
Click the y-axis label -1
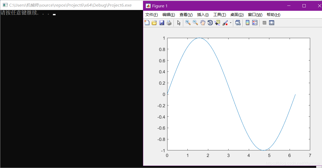pyautogui.click(x=163, y=151)
